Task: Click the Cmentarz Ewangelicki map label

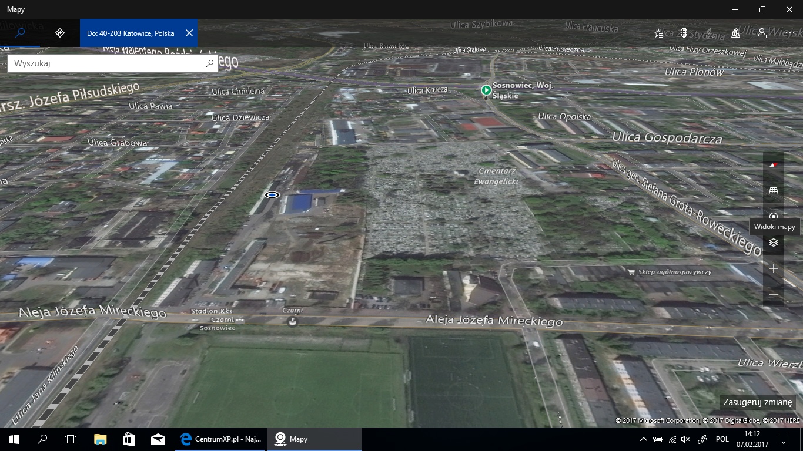Action: tap(497, 177)
